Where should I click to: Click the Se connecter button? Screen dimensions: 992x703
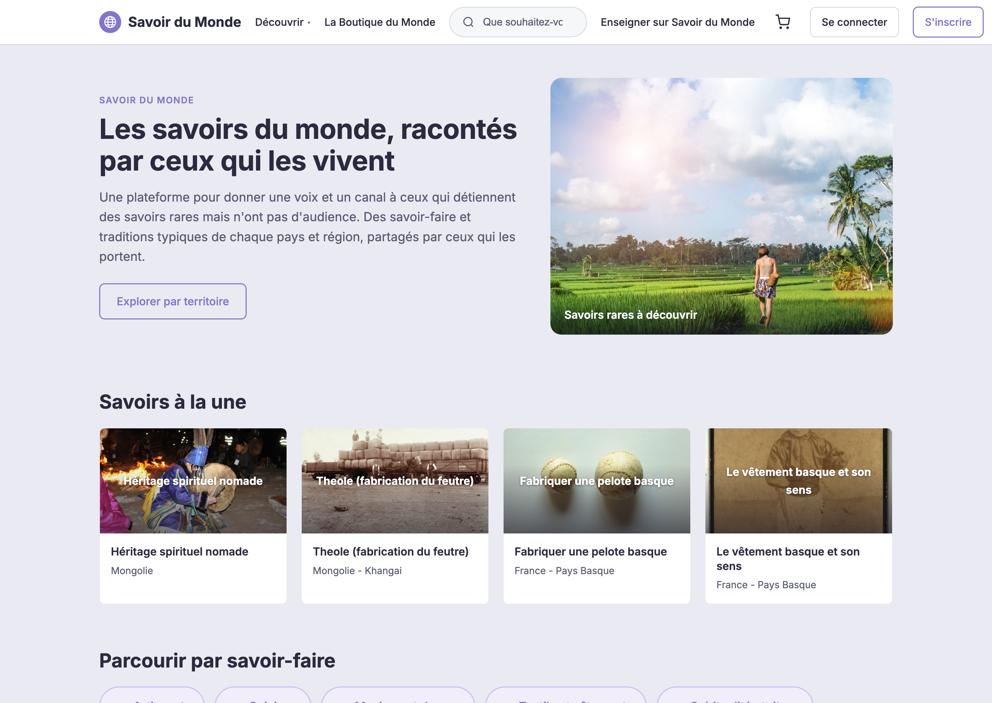[x=854, y=22]
